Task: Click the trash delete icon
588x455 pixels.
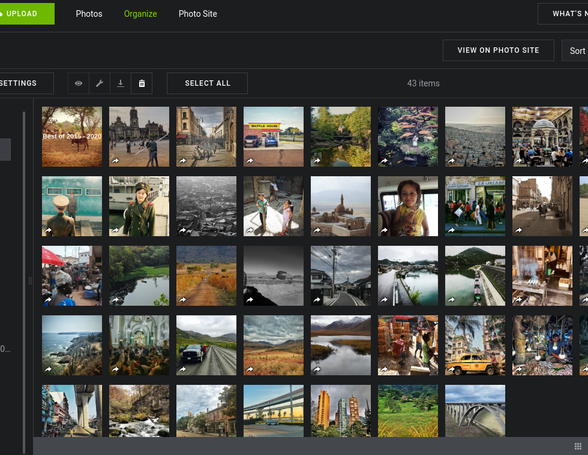Action: (x=142, y=83)
